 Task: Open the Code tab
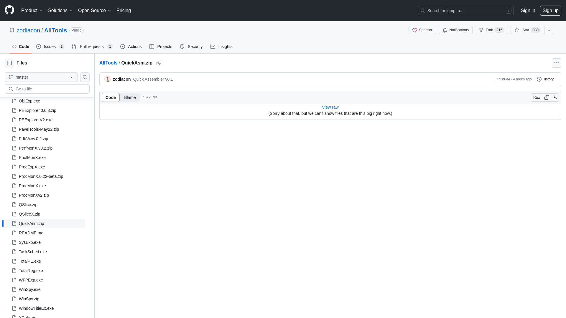coord(20,47)
